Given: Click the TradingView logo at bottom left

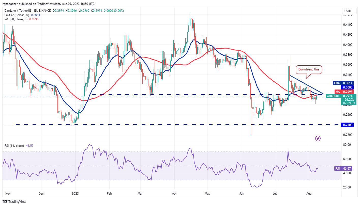Looking at the screenshot, I should pyautogui.click(x=14, y=201).
